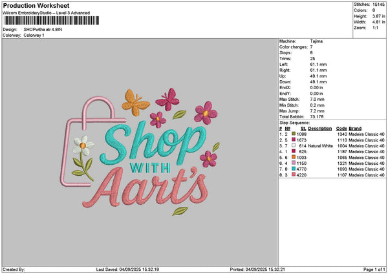Click the EndX value 0.00 in

(316, 88)
